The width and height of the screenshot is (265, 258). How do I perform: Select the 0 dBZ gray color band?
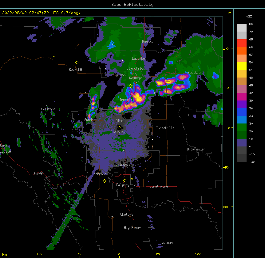(x=242, y=150)
